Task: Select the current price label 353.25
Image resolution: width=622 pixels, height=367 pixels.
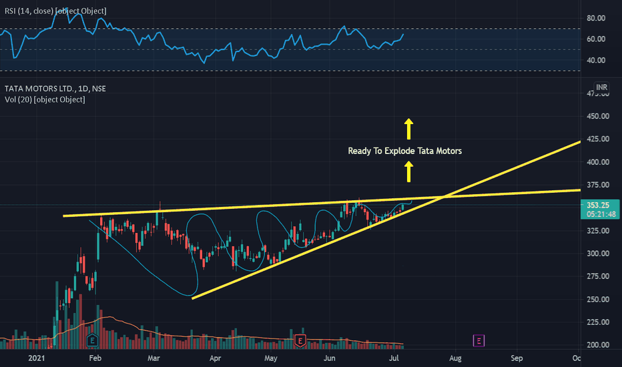Action: point(598,205)
